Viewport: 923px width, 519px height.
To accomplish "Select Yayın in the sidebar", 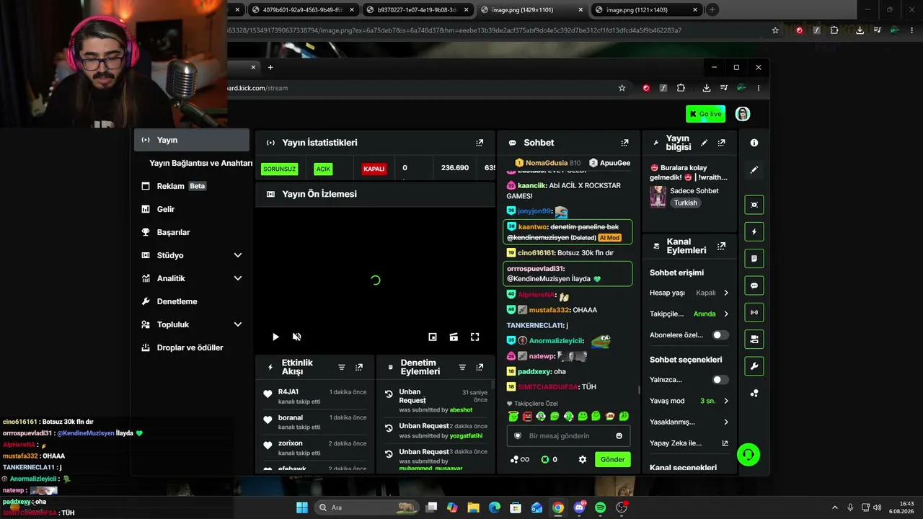I will pyautogui.click(x=192, y=140).
